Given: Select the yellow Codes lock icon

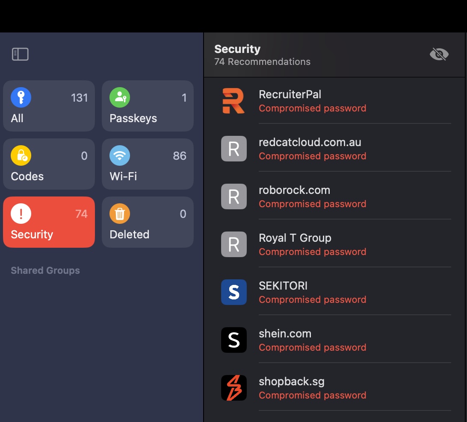Looking at the screenshot, I should 21,155.
